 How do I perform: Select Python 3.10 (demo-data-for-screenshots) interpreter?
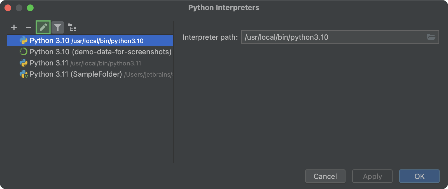click(x=101, y=52)
